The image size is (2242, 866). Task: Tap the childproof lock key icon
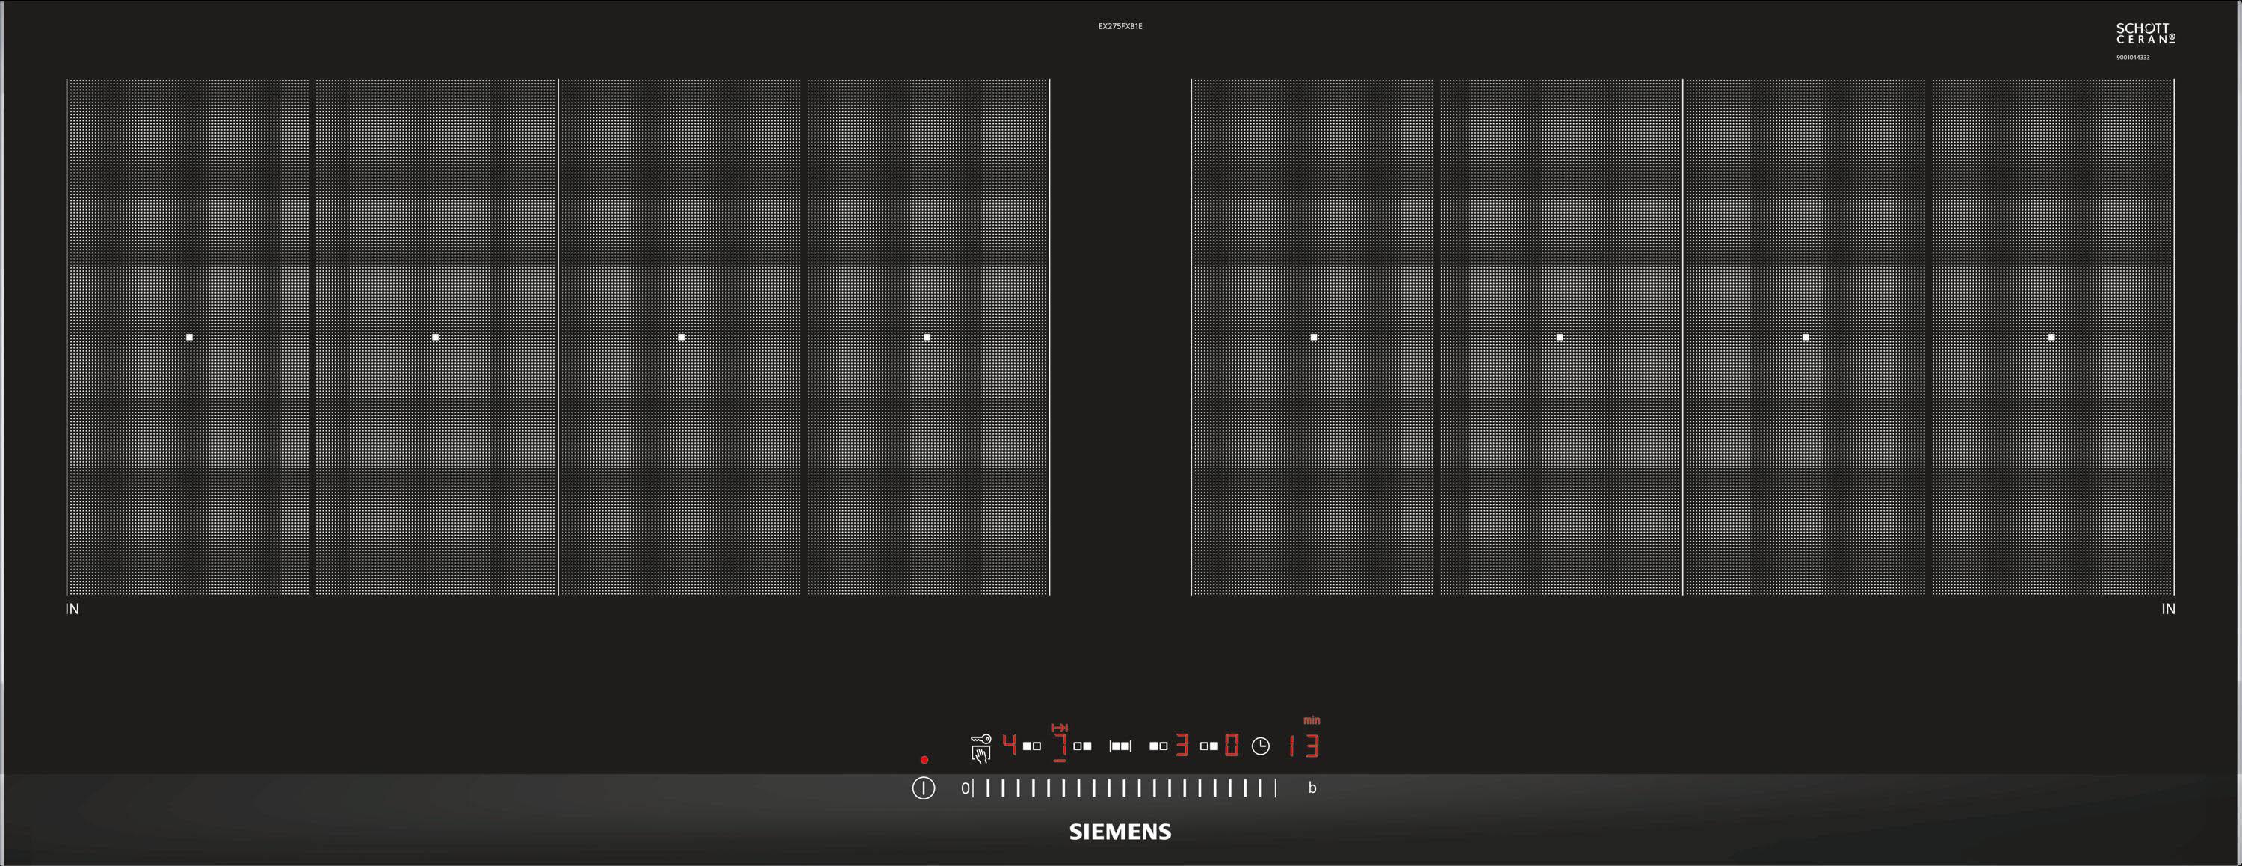coord(981,739)
